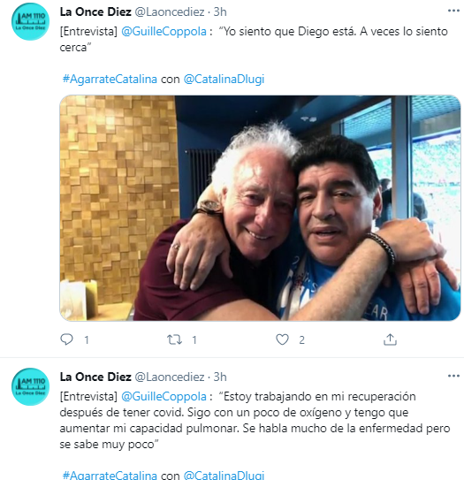The image size is (464, 480).
Task: Open @CatalinaDlugi mention in first tweet
Action: click(224, 79)
